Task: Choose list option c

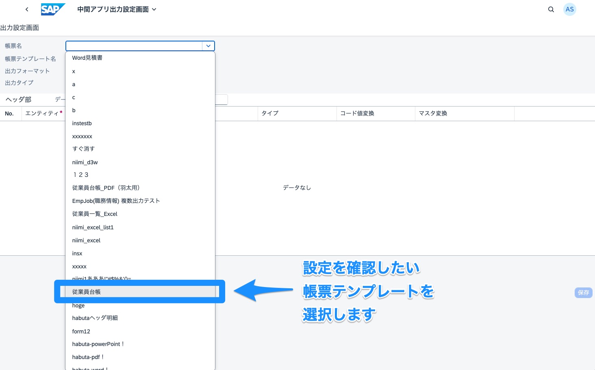Action: pyautogui.click(x=140, y=97)
